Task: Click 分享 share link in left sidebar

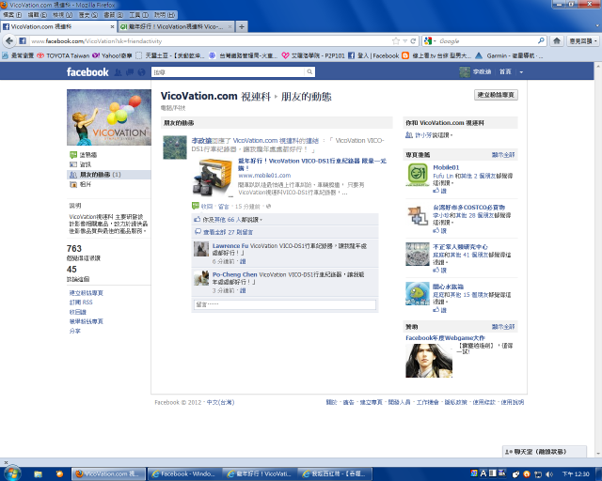Action: tap(74, 331)
